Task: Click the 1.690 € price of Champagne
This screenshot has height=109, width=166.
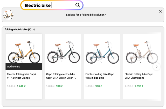Action: tap(139, 86)
